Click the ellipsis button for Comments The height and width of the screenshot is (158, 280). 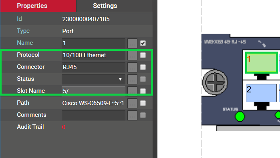pos(132,115)
